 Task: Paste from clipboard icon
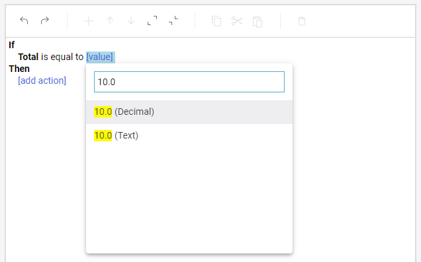click(257, 21)
